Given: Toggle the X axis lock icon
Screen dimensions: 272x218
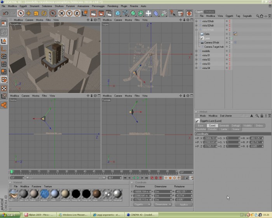Looking at the screenshot, I should click(x=61, y=13).
